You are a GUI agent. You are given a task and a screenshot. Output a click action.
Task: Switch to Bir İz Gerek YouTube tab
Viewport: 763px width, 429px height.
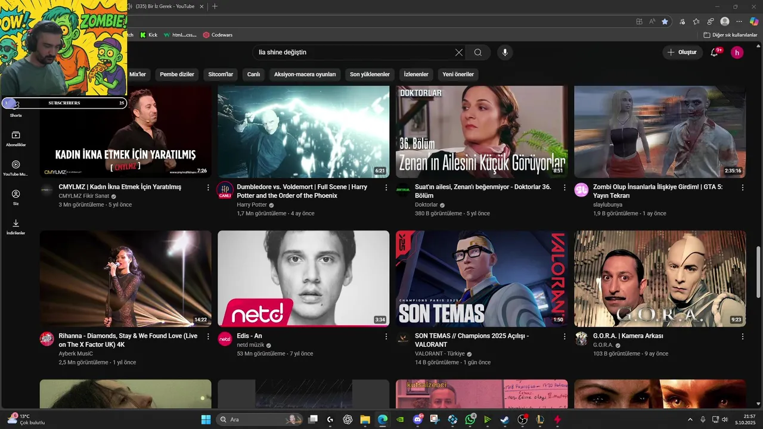[165, 6]
